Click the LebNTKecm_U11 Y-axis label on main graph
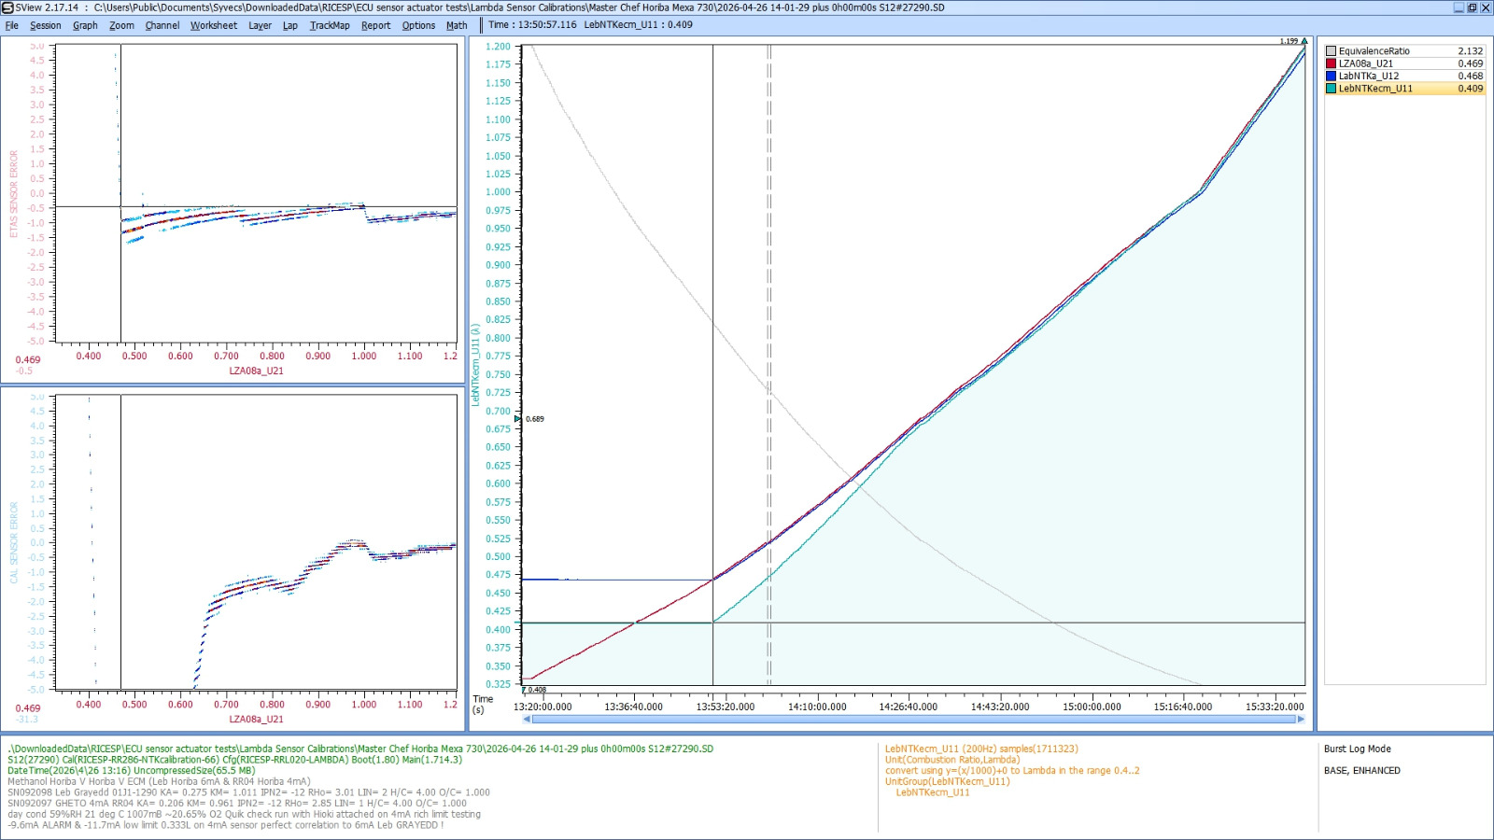The width and height of the screenshot is (1494, 840). 475,365
